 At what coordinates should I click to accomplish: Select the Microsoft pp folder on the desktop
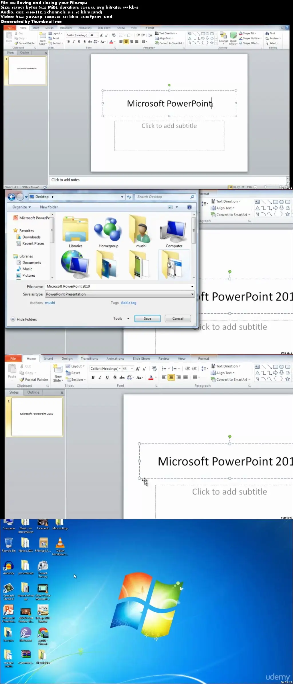point(60,525)
